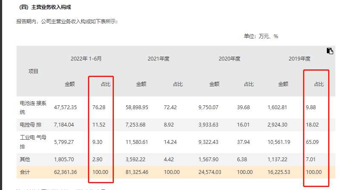The width and height of the screenshot is (343, 190).
Task: Click the 16,225.53 total for 2019
Action: (278, 172)
